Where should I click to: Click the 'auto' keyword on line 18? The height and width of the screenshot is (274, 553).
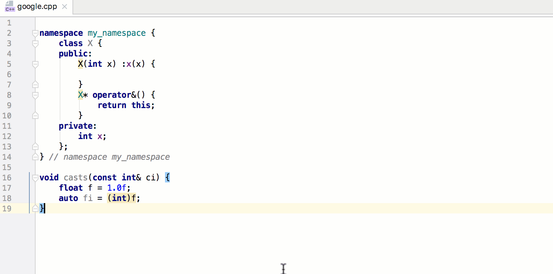point(68,198)
